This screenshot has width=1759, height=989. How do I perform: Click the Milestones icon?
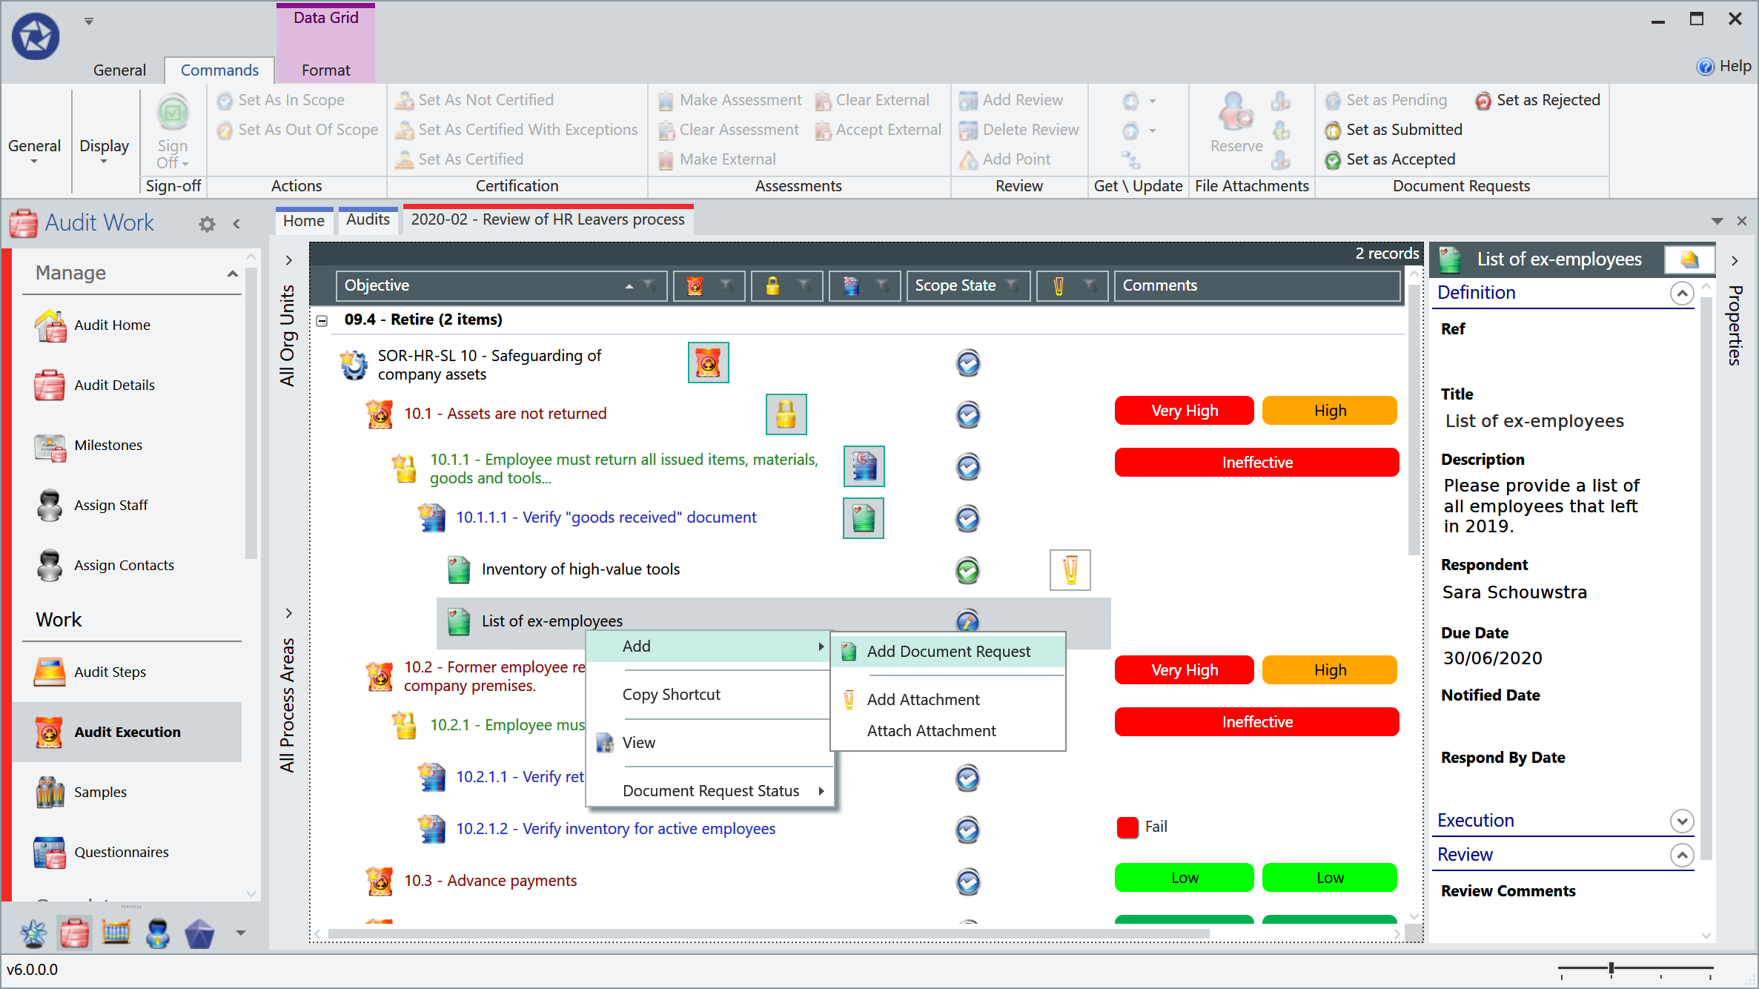[48, 445]
